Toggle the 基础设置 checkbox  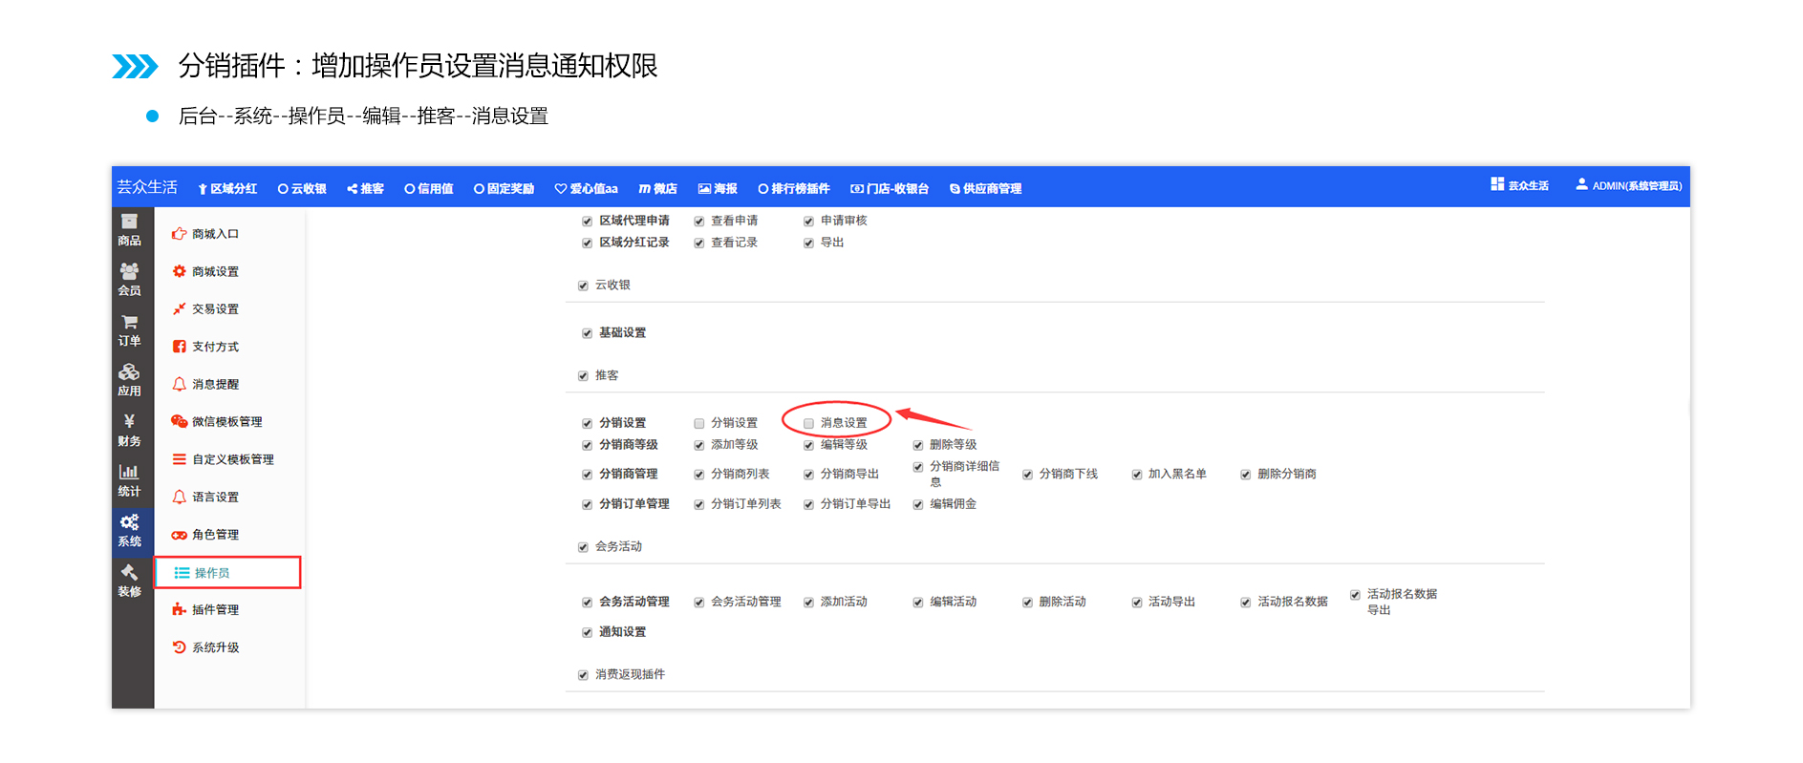[x=587, y=333]
